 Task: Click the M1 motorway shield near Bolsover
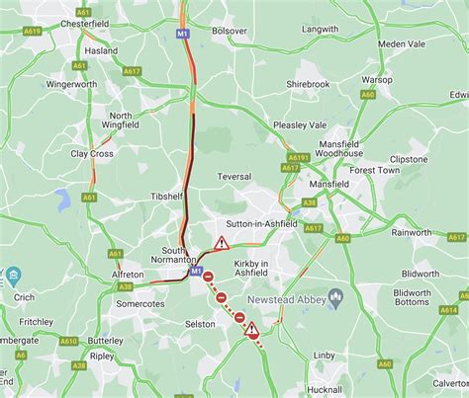(x=183, y=34)
